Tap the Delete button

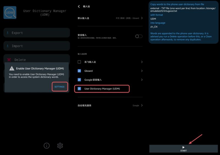tap(37, 58)
